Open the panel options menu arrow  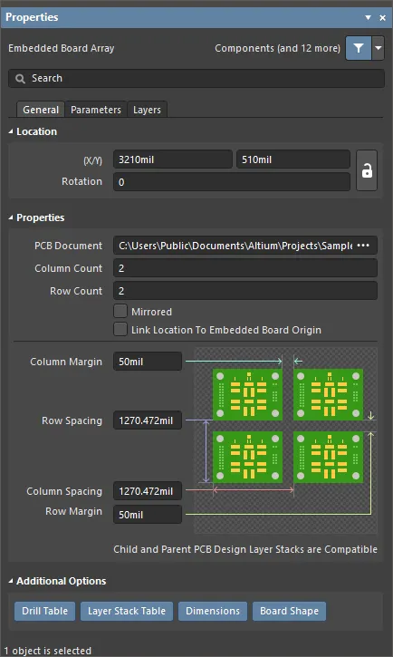368,17
